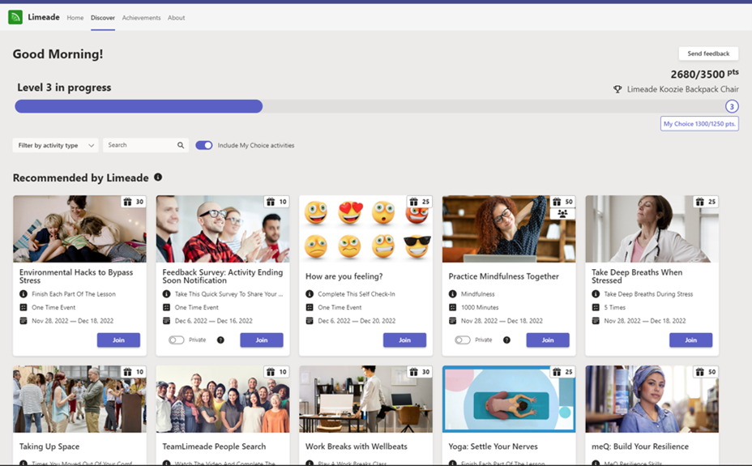The width and height of the screenshot is (752, 466).
Task: Click the 25 points gift icon on How are you feeling card
Action: tap(414, 202)
